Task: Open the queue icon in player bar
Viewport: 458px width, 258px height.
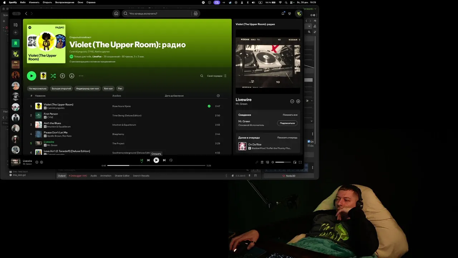Action: 262,162
